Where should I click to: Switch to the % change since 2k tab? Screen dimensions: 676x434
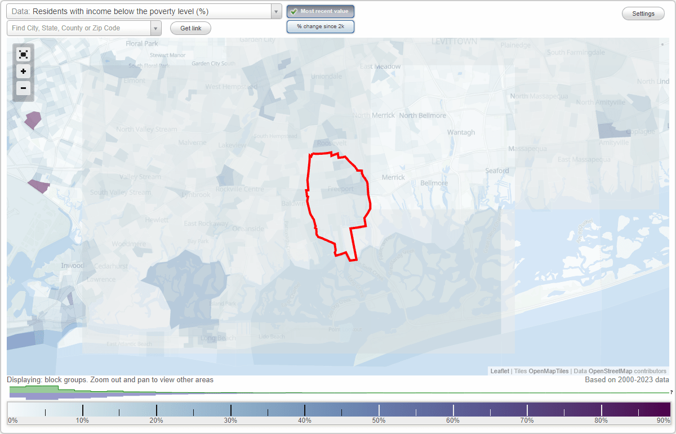[320, 26]
